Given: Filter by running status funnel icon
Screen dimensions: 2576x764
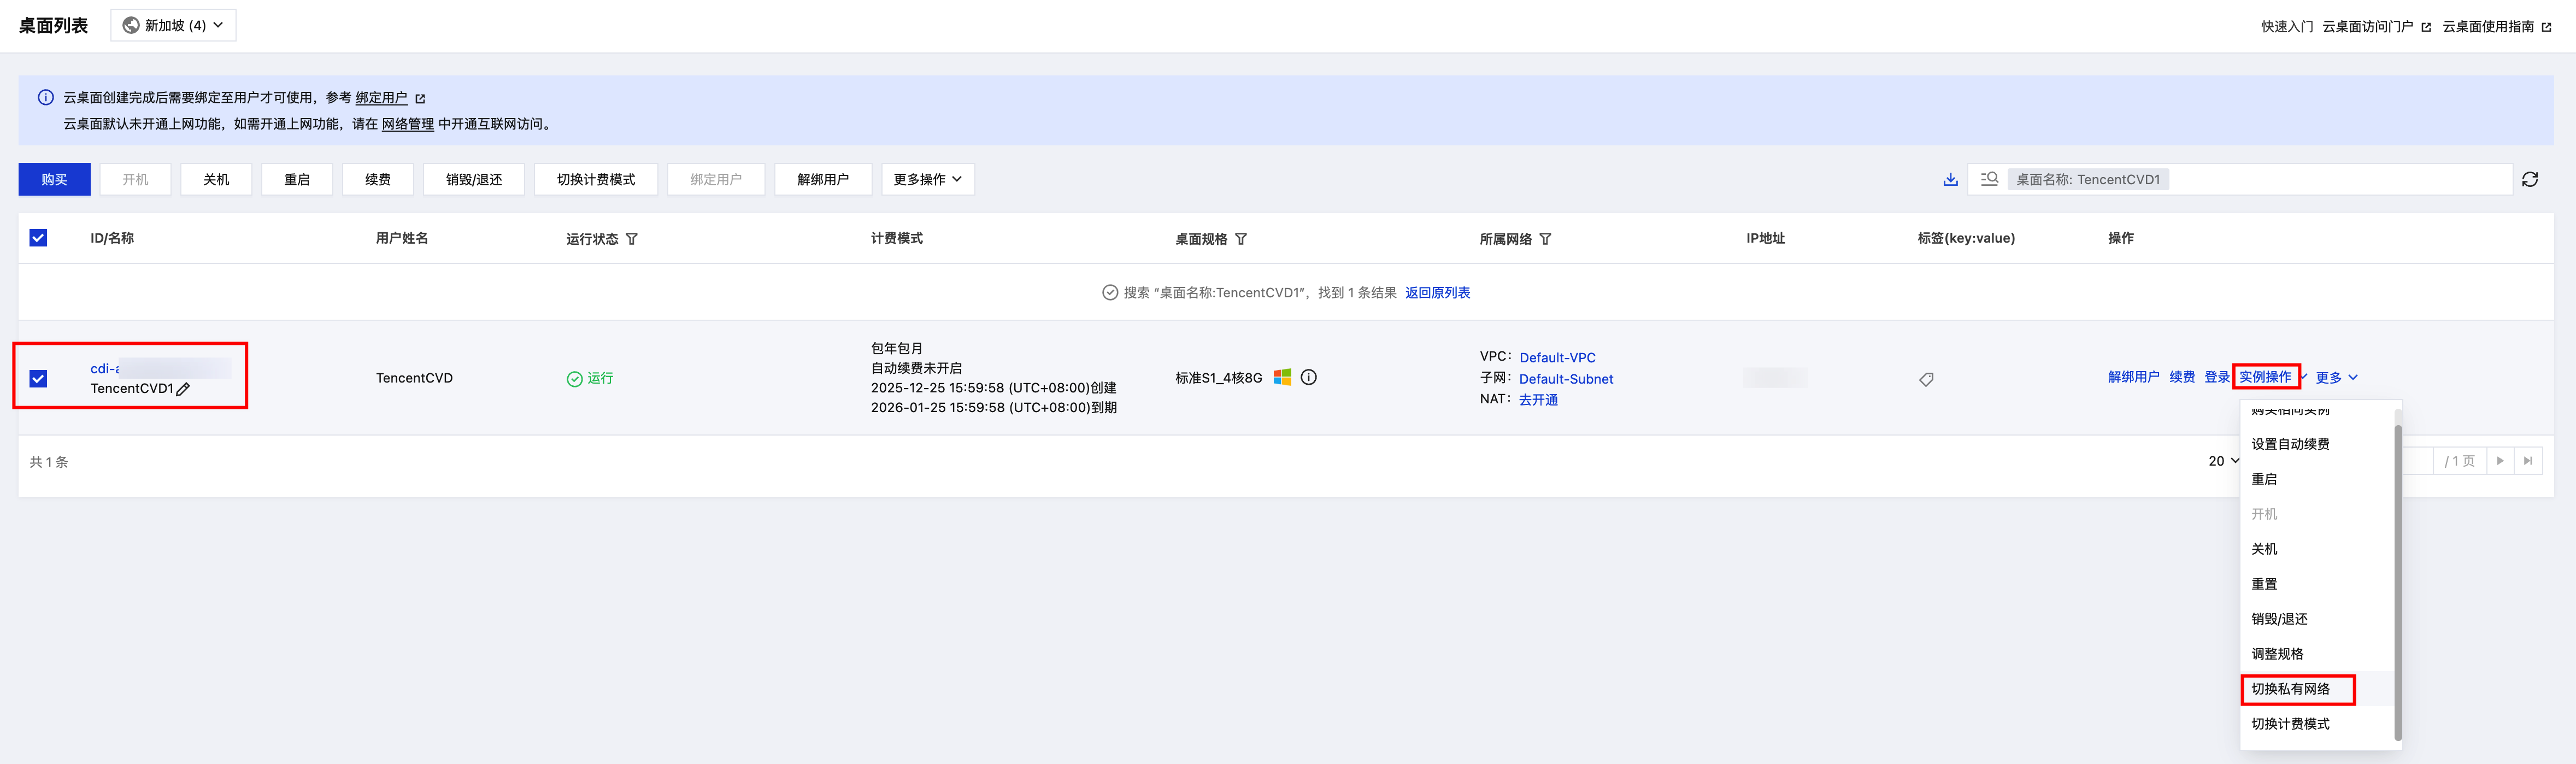Looking at the screenshot, I should coord(632,239).
